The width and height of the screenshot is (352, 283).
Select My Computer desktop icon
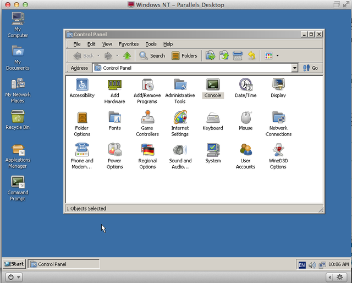point(18,25)
